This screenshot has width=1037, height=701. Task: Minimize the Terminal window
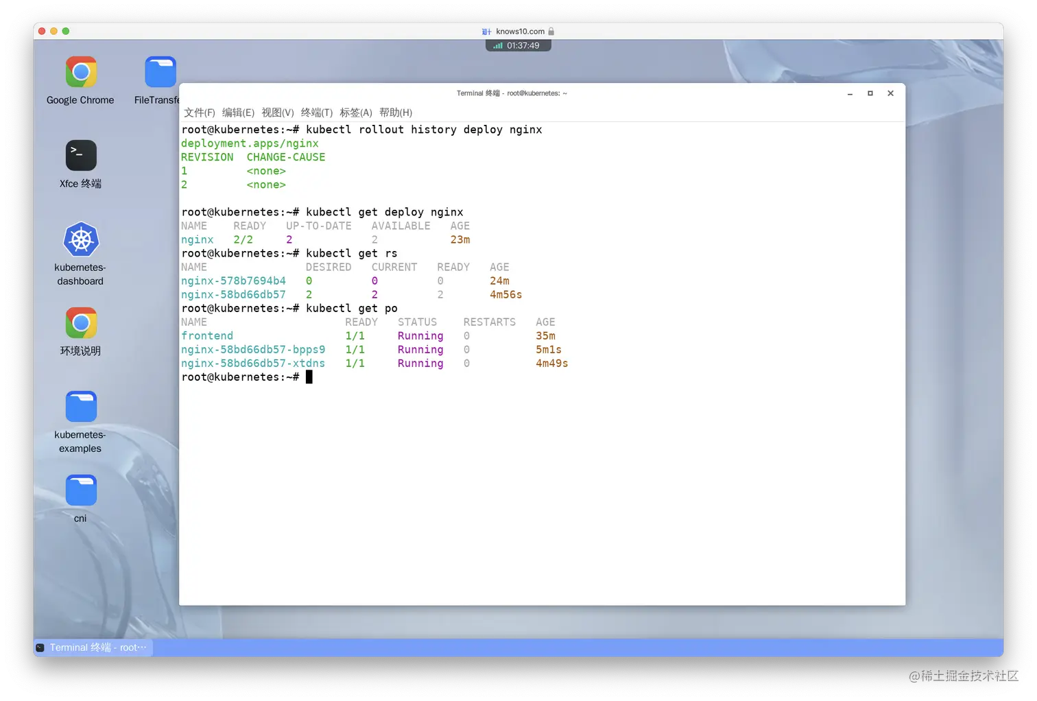[850, 93]
